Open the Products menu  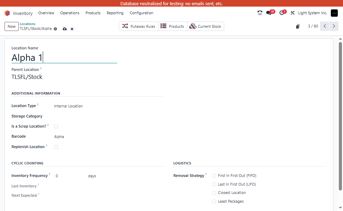(x=93, y=13)
